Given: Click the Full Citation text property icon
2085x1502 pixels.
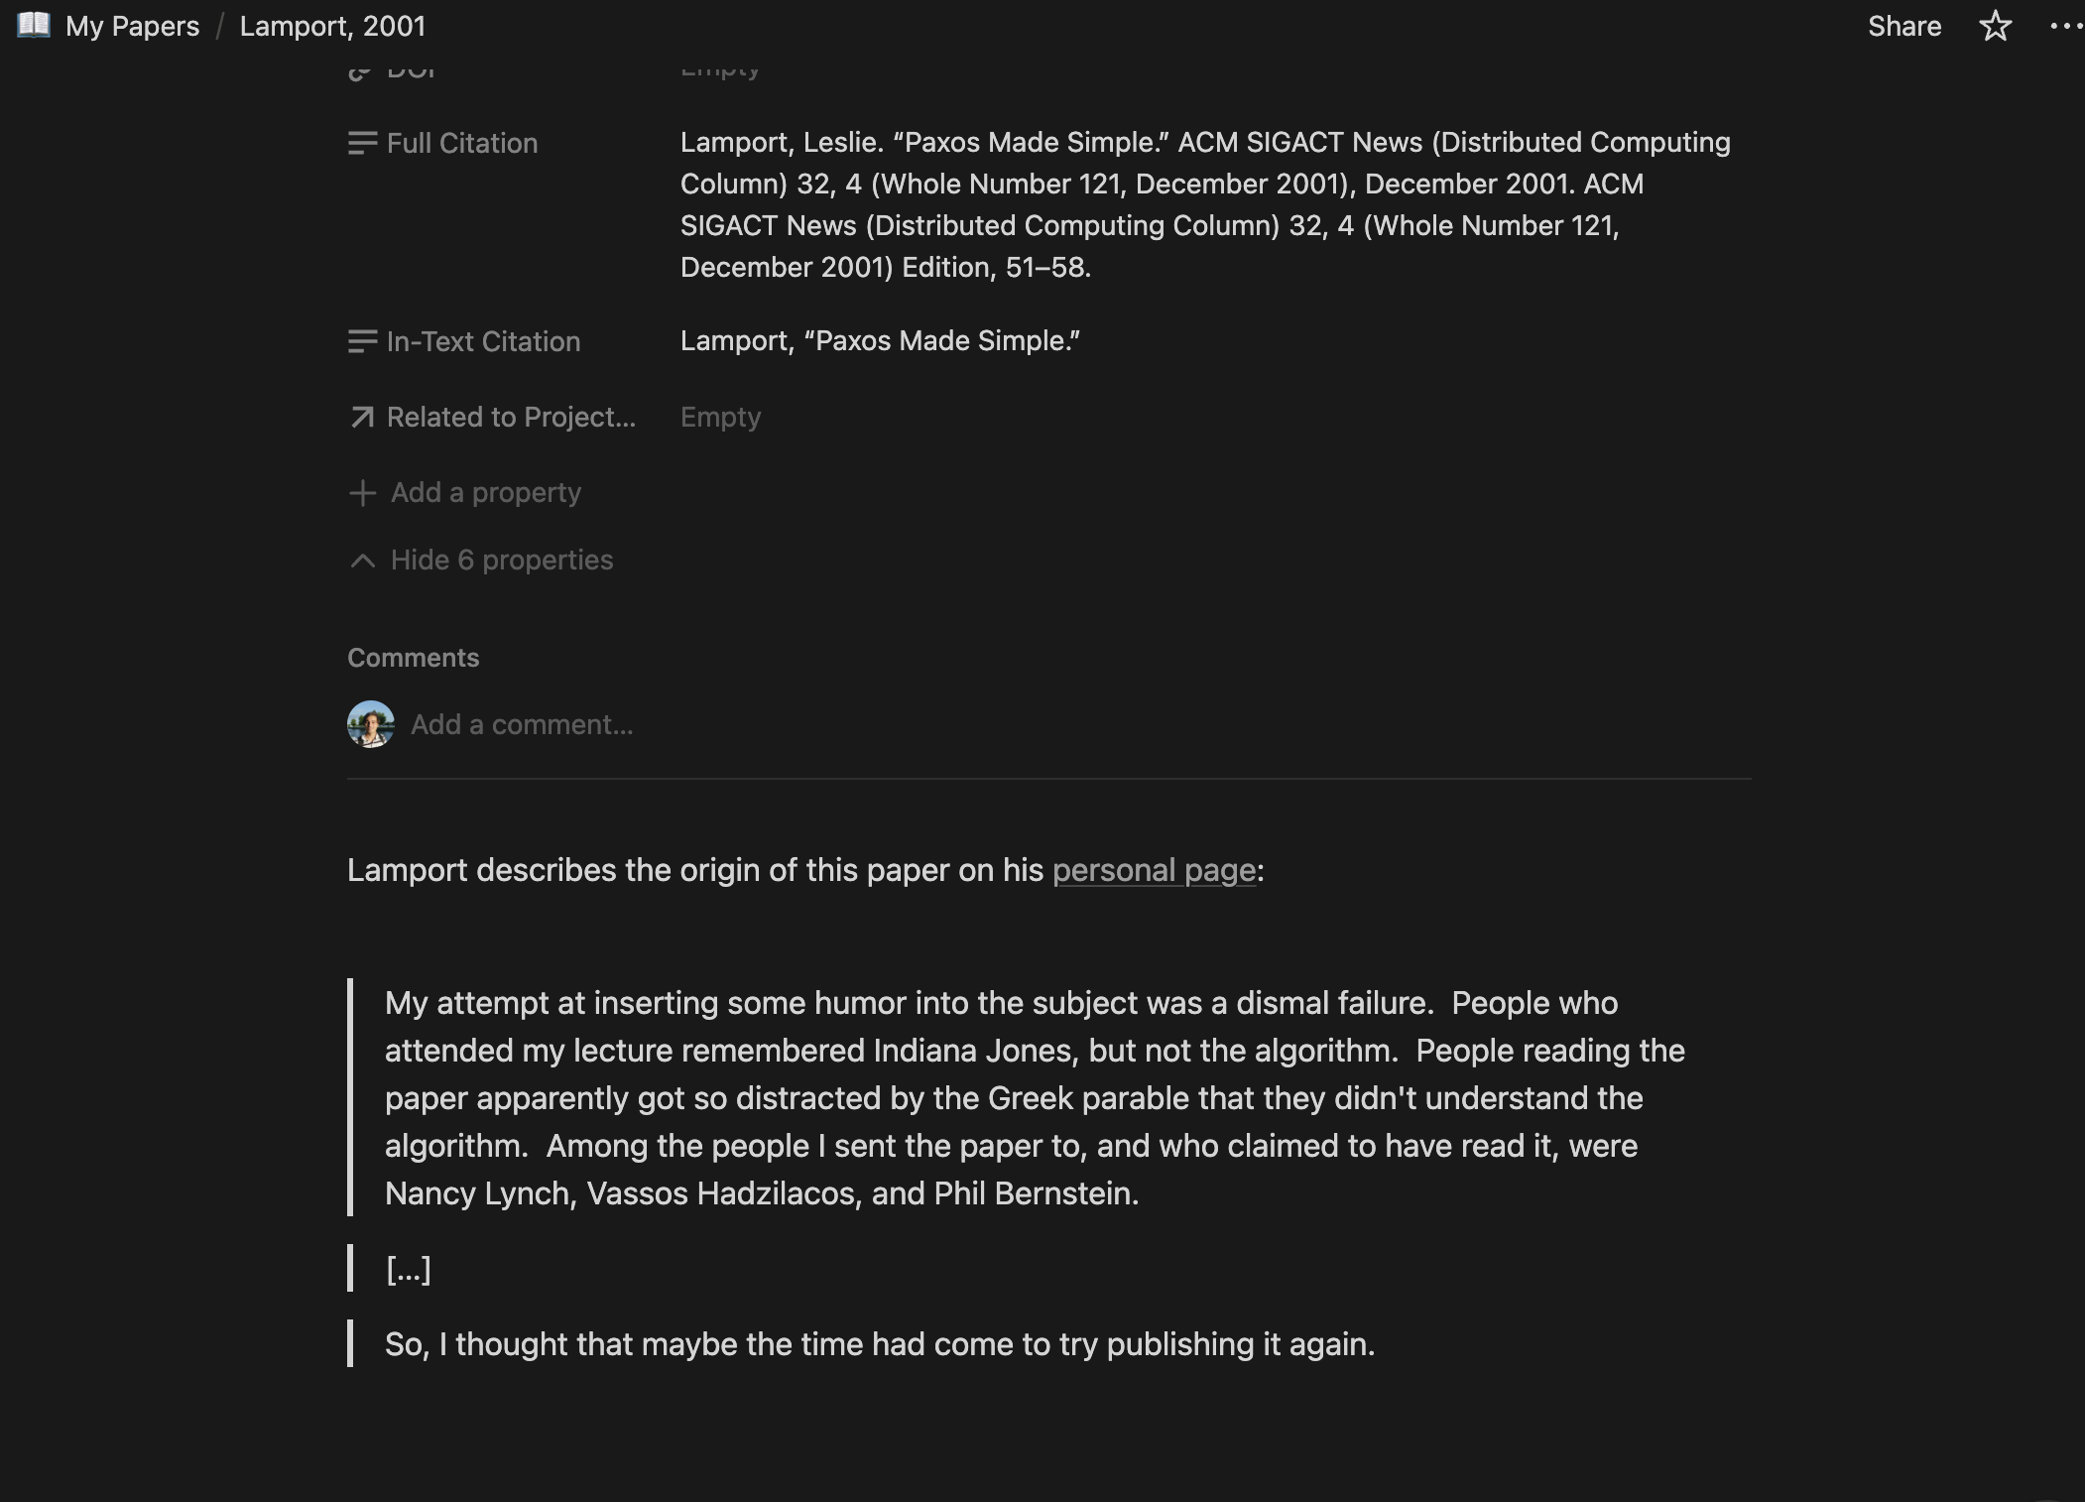Looking at the screenshot, I should pyautogui.click(x=362, y=144).
